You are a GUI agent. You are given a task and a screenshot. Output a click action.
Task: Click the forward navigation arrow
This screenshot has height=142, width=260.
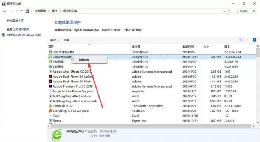(12, 11)
